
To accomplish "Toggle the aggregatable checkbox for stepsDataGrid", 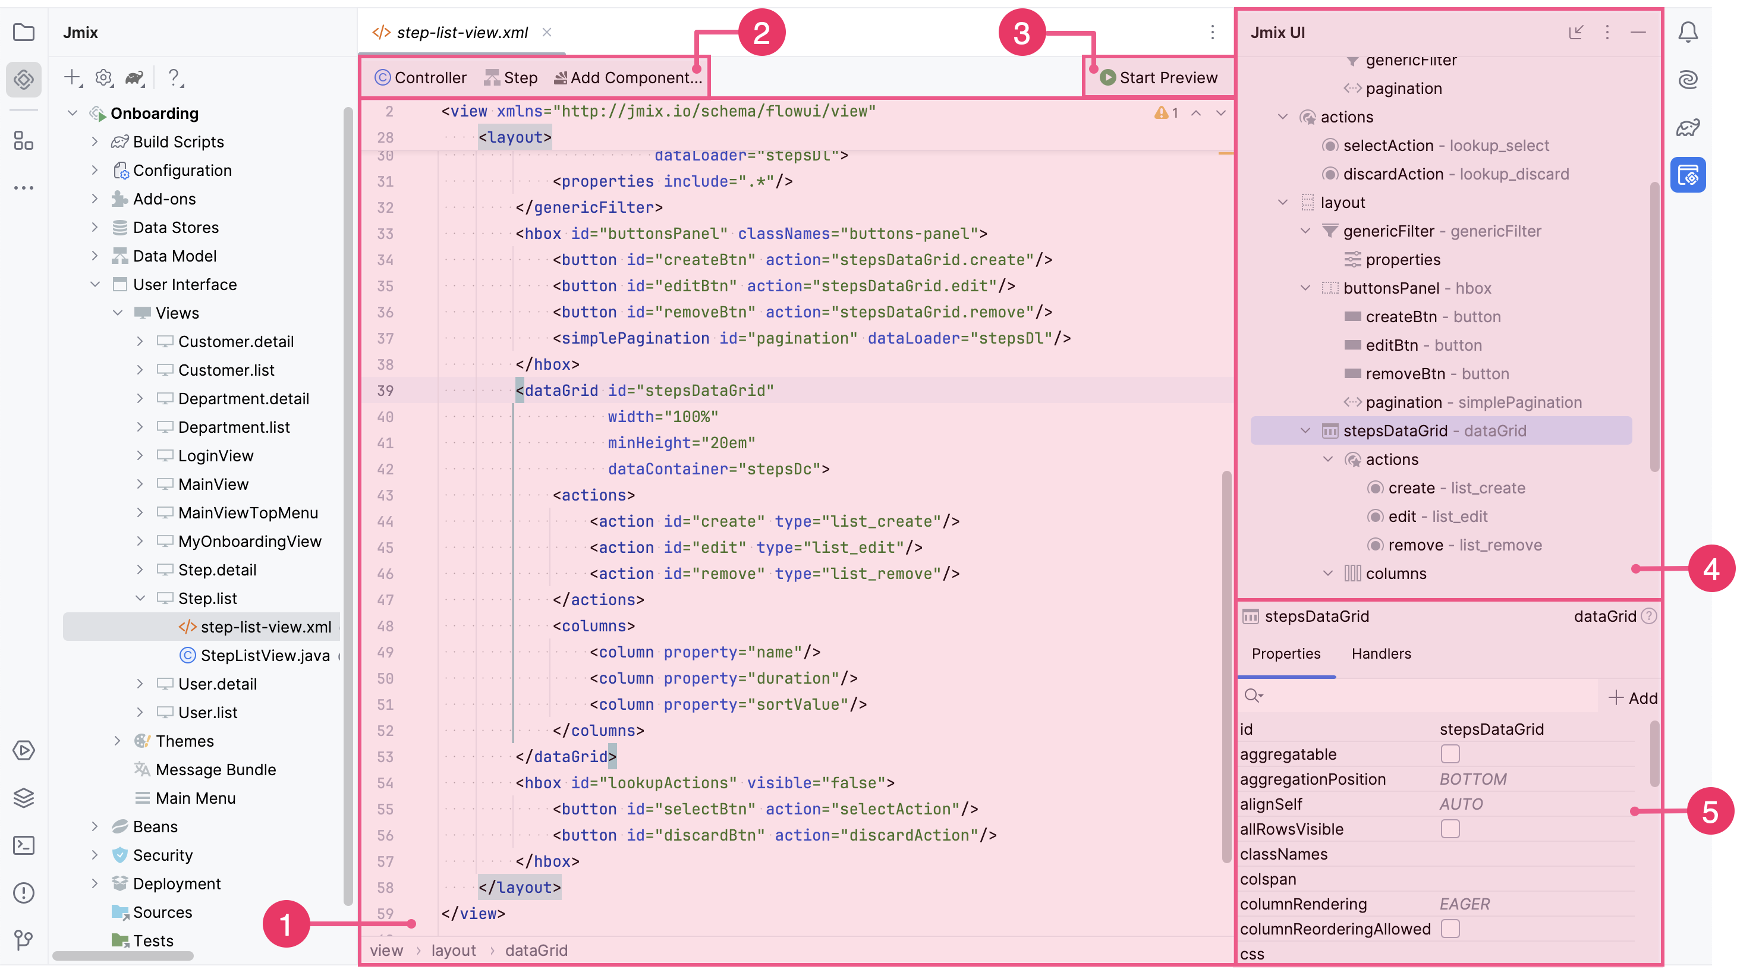I will [1449, 753].
